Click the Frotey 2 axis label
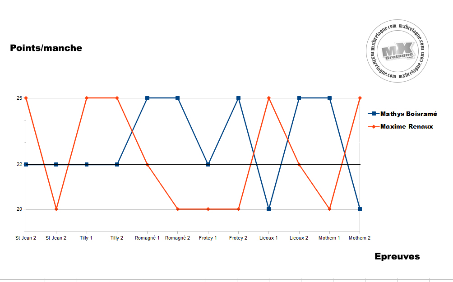The image size is (453, 282). coord(238,238)
